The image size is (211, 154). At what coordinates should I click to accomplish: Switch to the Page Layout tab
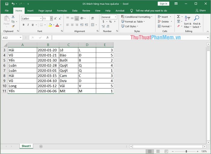pyautogui.click(x=45, y=11)
